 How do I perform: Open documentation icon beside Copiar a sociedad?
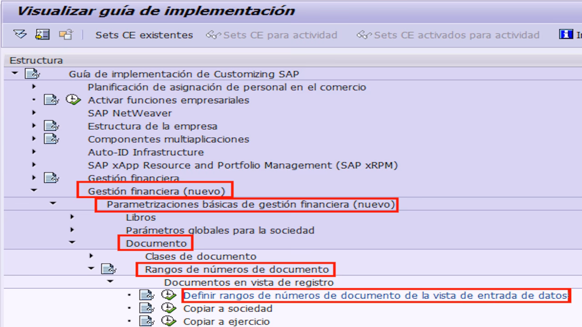click(x=145, y=309)
